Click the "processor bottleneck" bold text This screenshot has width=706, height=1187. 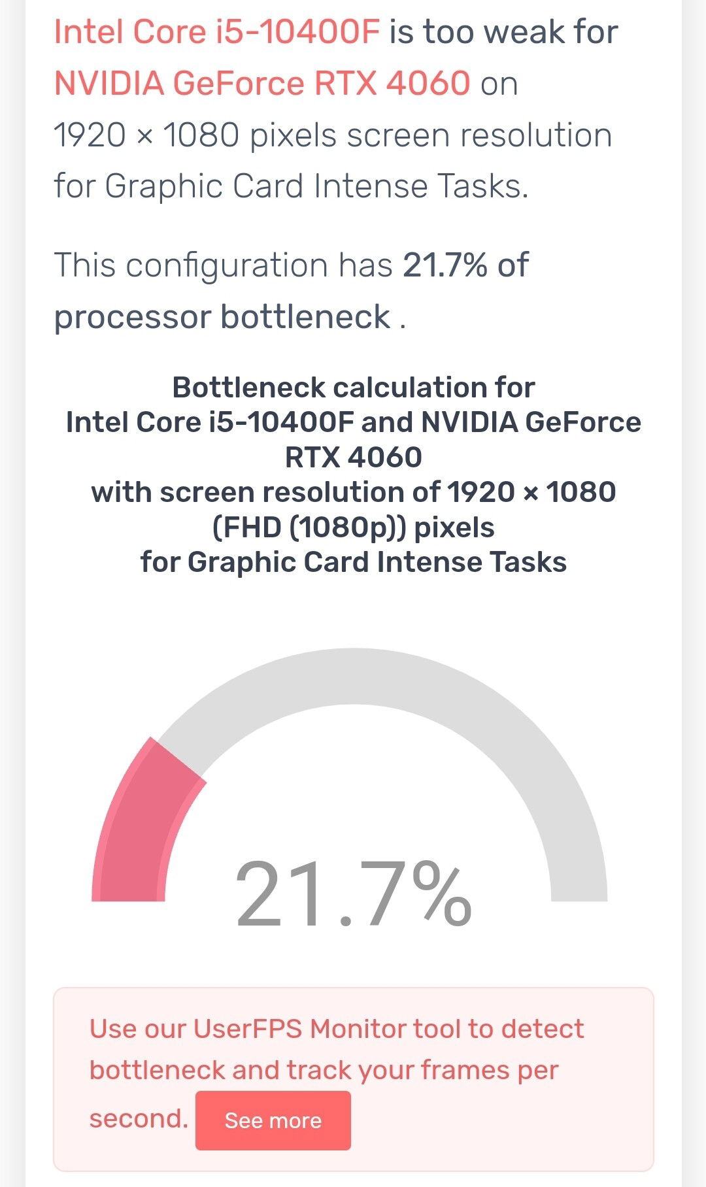[x=222, y=317]
